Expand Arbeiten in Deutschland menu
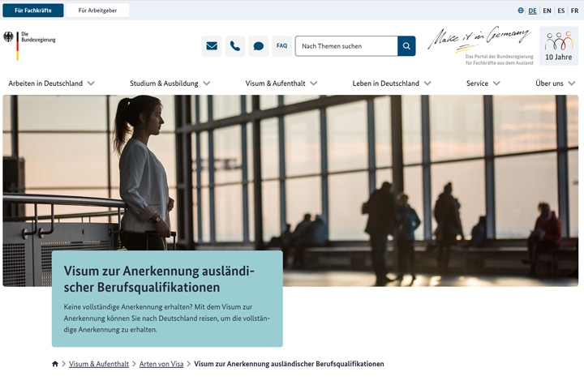 tap(52, 83)
